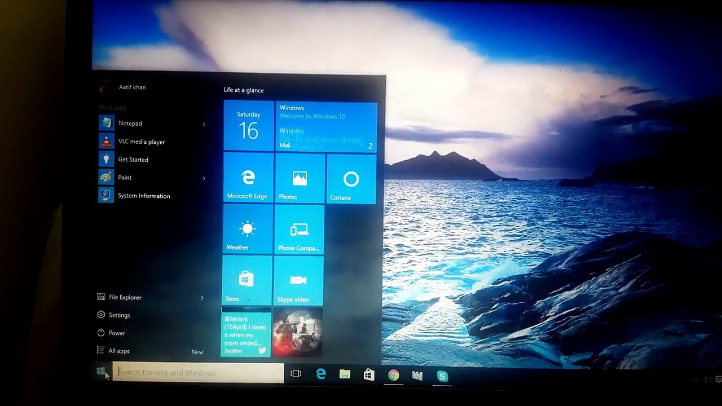The height and width of the screenshot is (406, 722).
Task: Open the Photos tile
Action: pyautogui.click(x=300, y=178)
